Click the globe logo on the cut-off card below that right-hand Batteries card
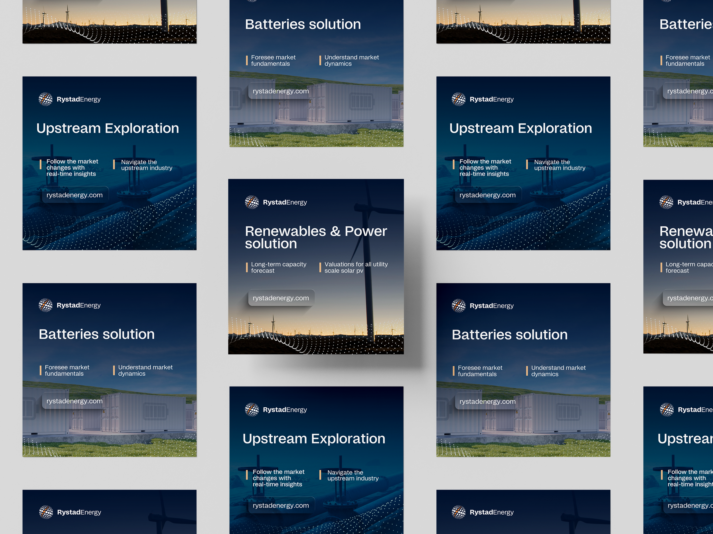The image size is (713, 534). point(458,512)
